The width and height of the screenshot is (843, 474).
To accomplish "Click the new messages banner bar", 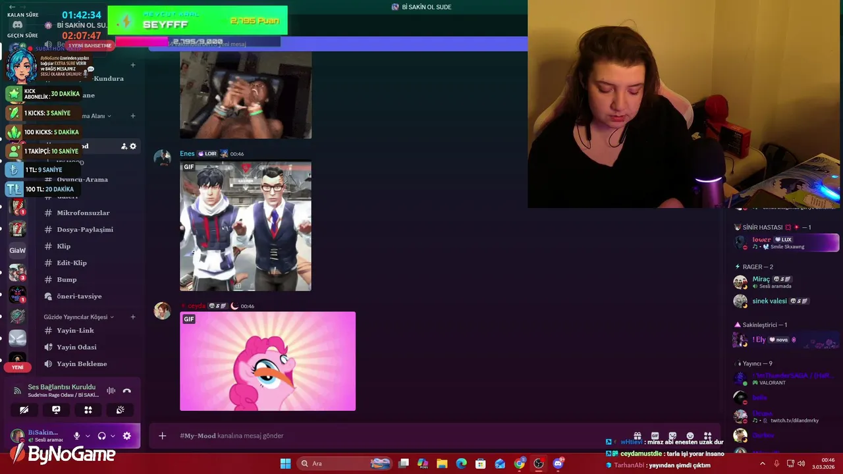I will pyautogui.click(x=338, y=43).
